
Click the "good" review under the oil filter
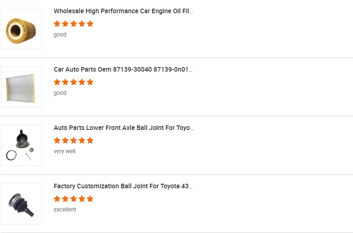(60, 35)
